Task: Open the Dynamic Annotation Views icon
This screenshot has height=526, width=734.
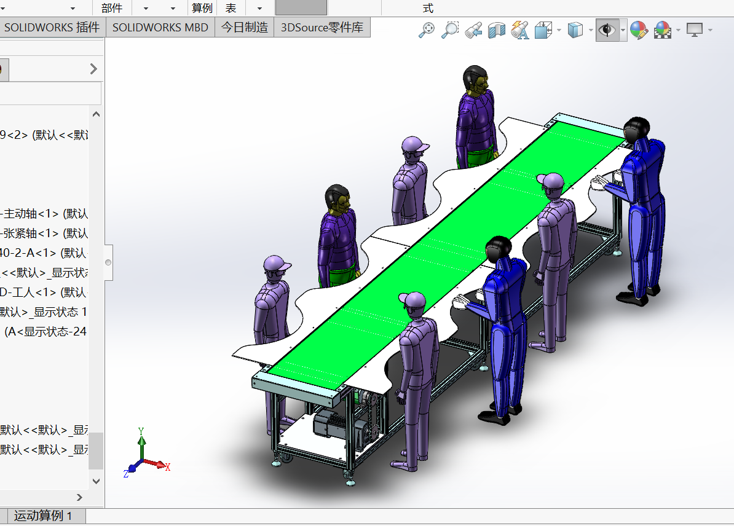Action: tap(519, 30)
